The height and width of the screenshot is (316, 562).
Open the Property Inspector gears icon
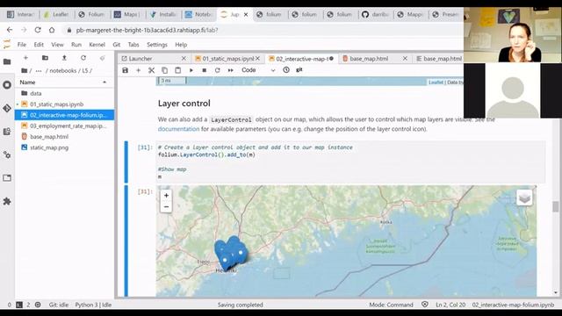pos(7,154)
